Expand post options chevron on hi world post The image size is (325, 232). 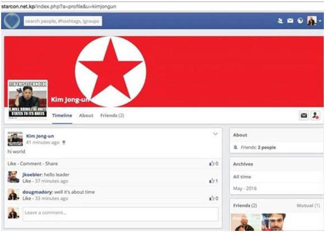pyautogui.click(x=215, y=134)
